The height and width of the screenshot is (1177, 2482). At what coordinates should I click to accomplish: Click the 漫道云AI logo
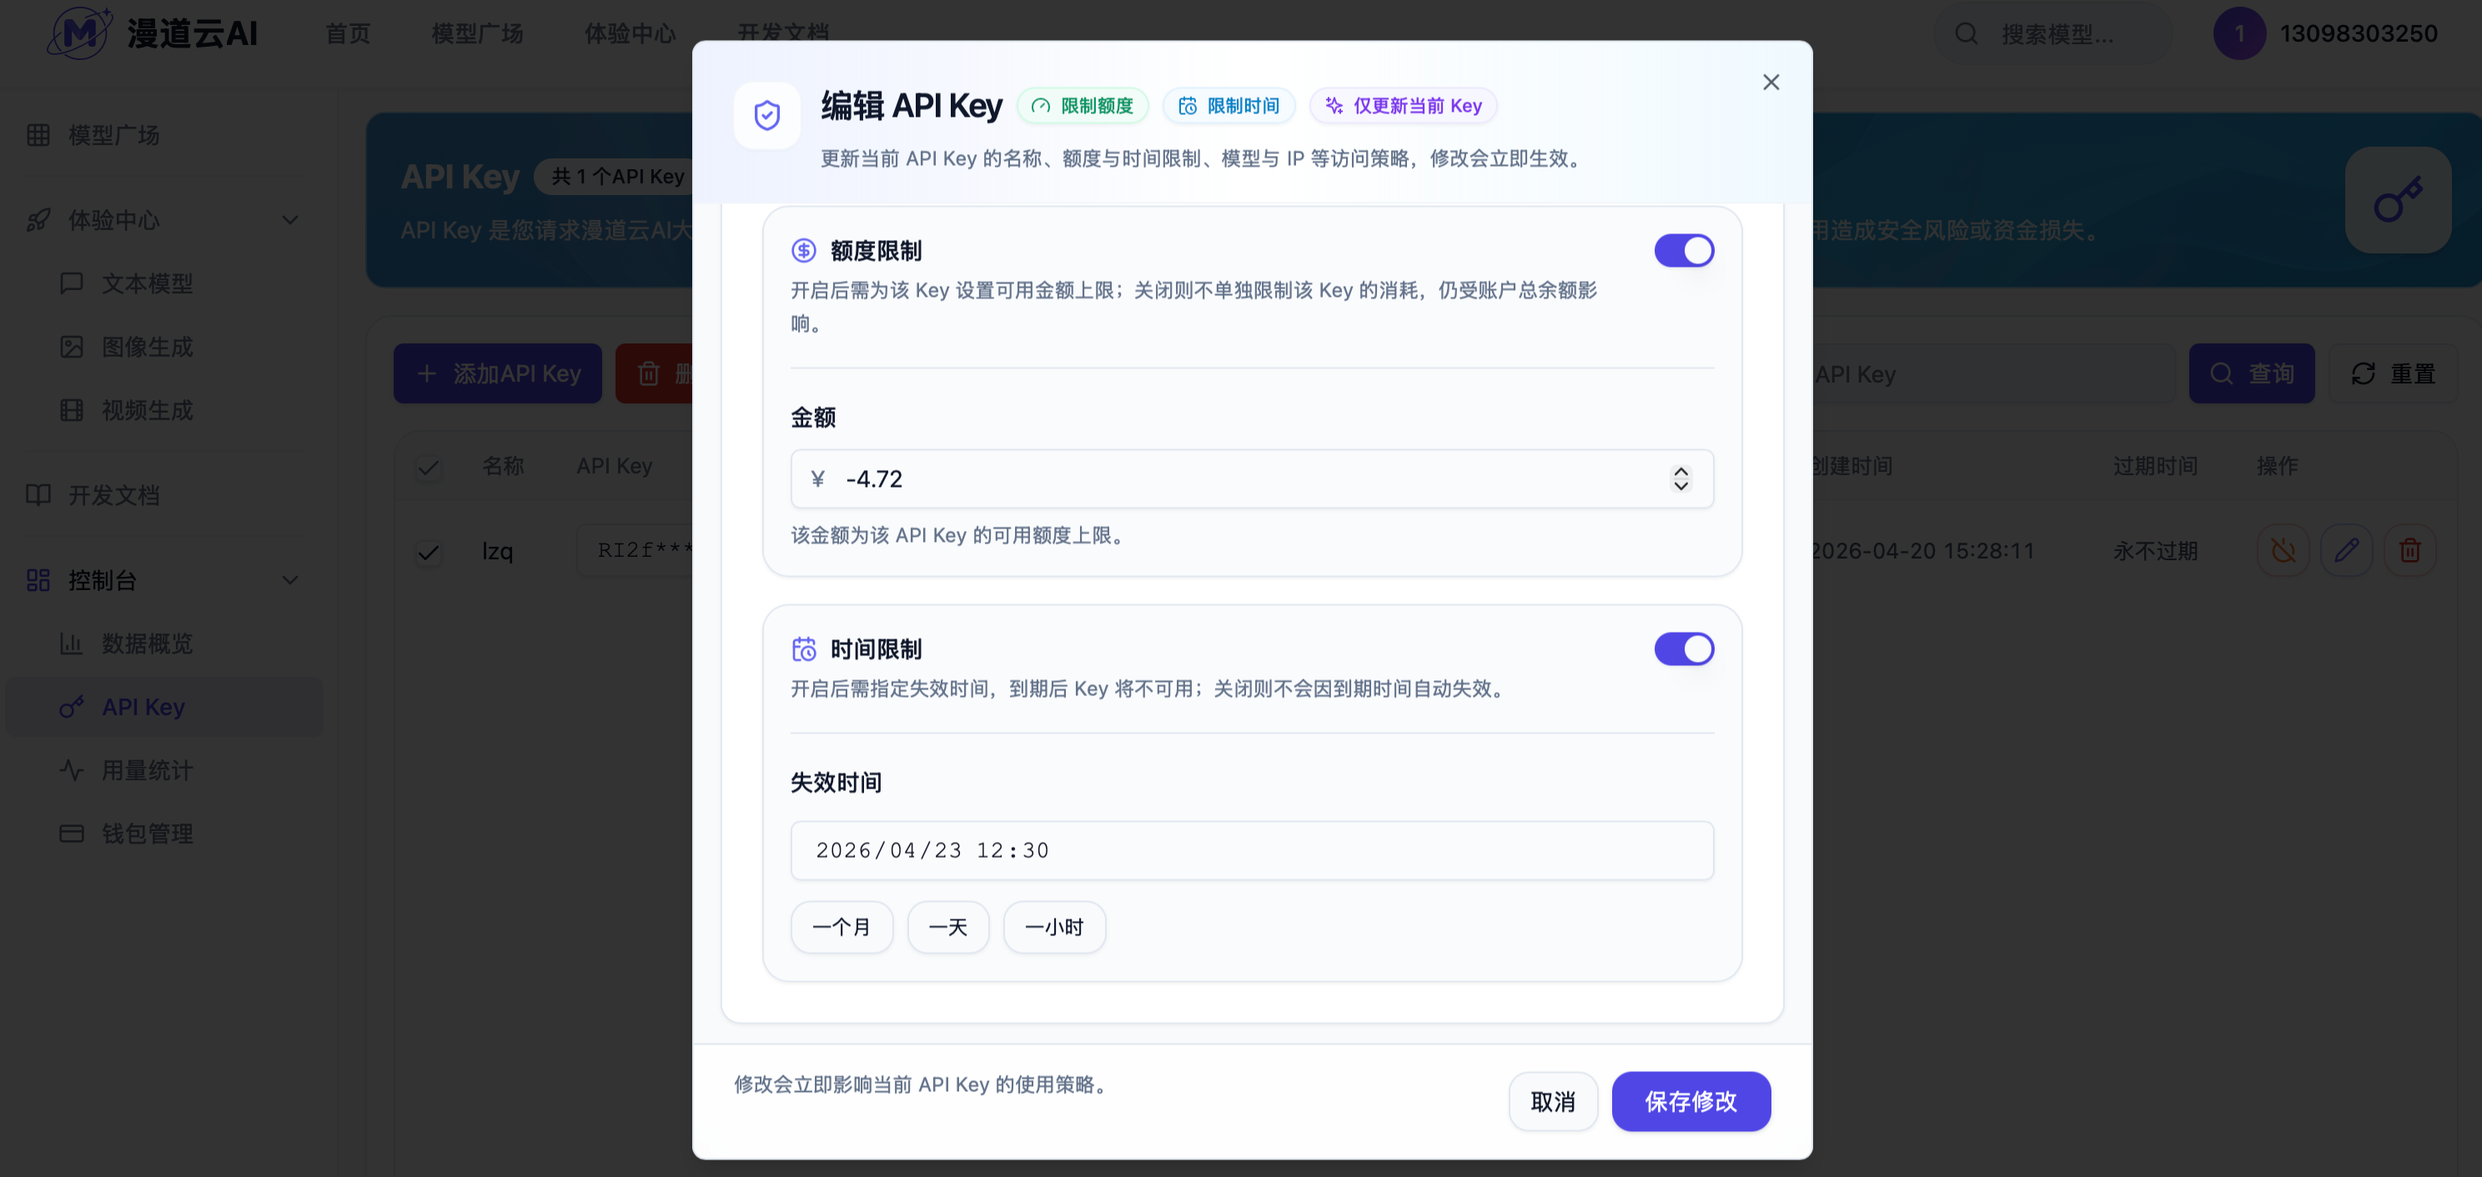[153, 33]
